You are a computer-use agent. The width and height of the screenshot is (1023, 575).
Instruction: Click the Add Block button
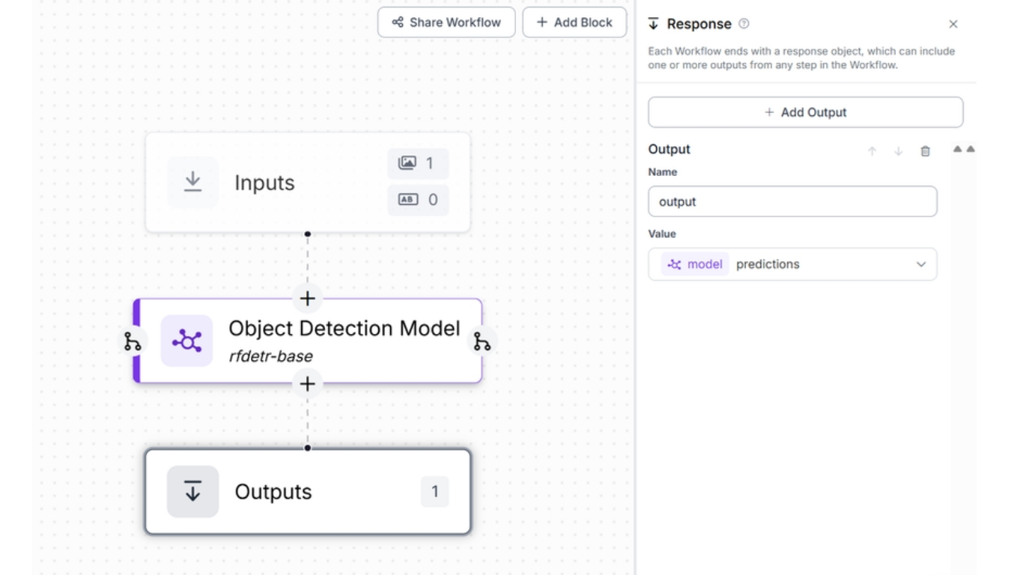click(574, 22)
